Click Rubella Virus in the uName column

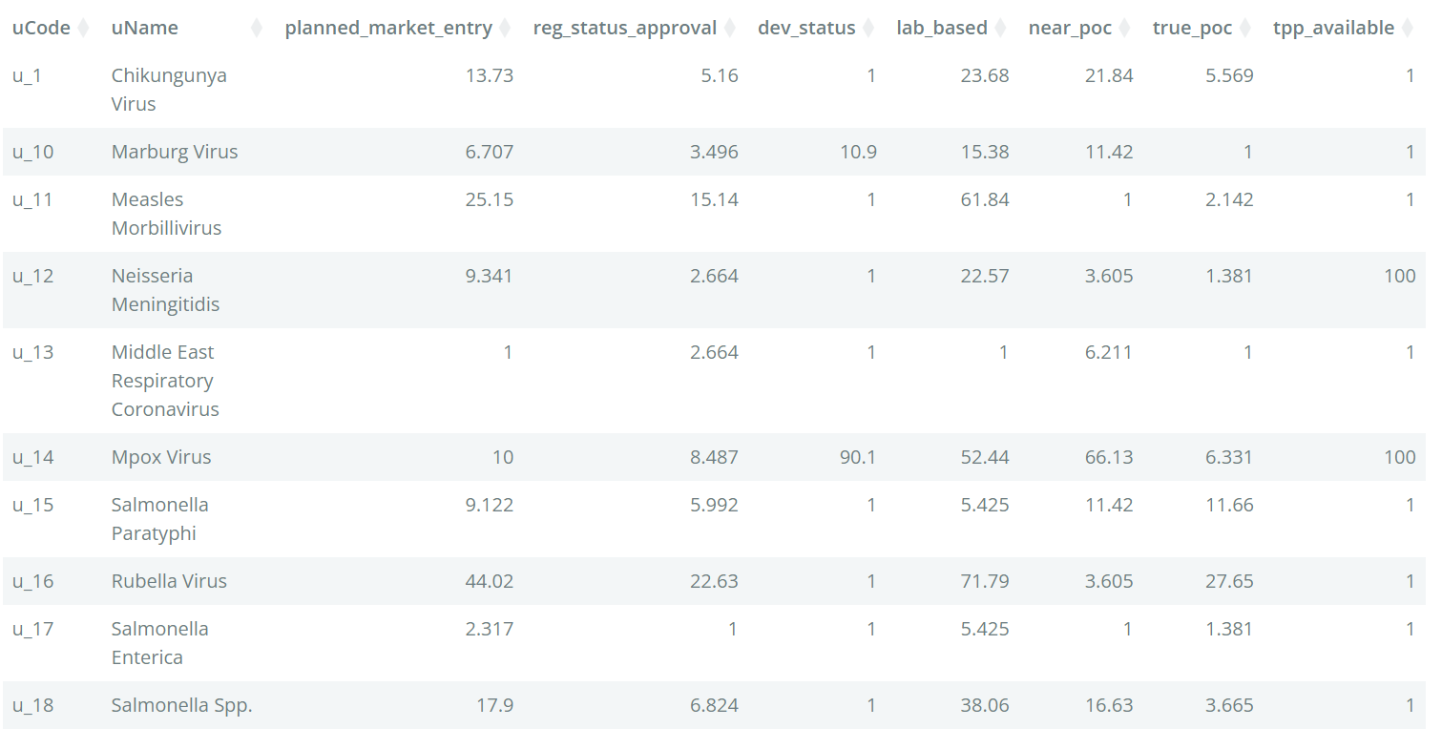[x=169, y=581]
